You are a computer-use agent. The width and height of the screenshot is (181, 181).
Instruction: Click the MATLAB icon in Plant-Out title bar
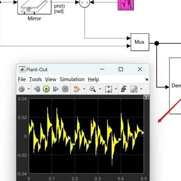pos(22,69)
